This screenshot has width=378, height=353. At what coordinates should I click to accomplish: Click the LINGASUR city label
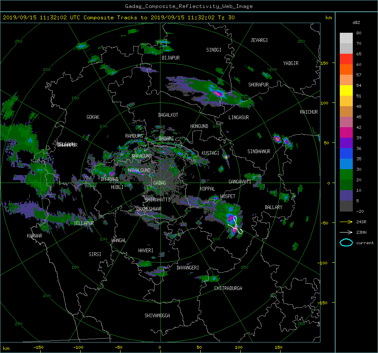click(239, 118)
